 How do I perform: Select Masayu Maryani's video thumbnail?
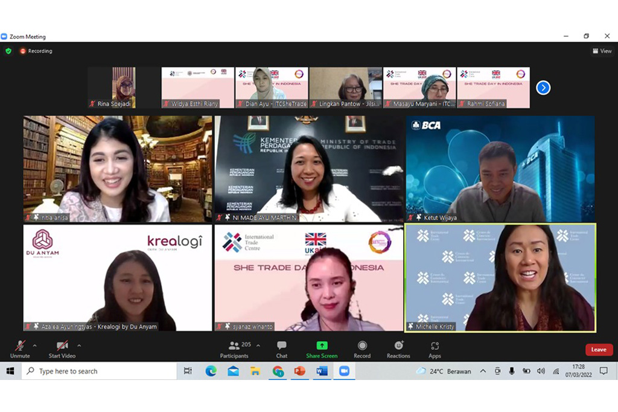coord(420,88)
